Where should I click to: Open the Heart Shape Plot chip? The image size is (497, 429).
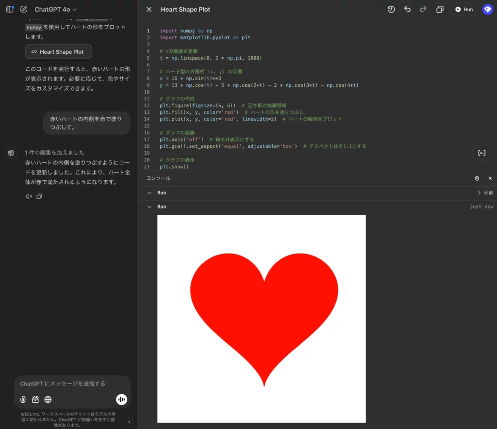click(58, 52)
